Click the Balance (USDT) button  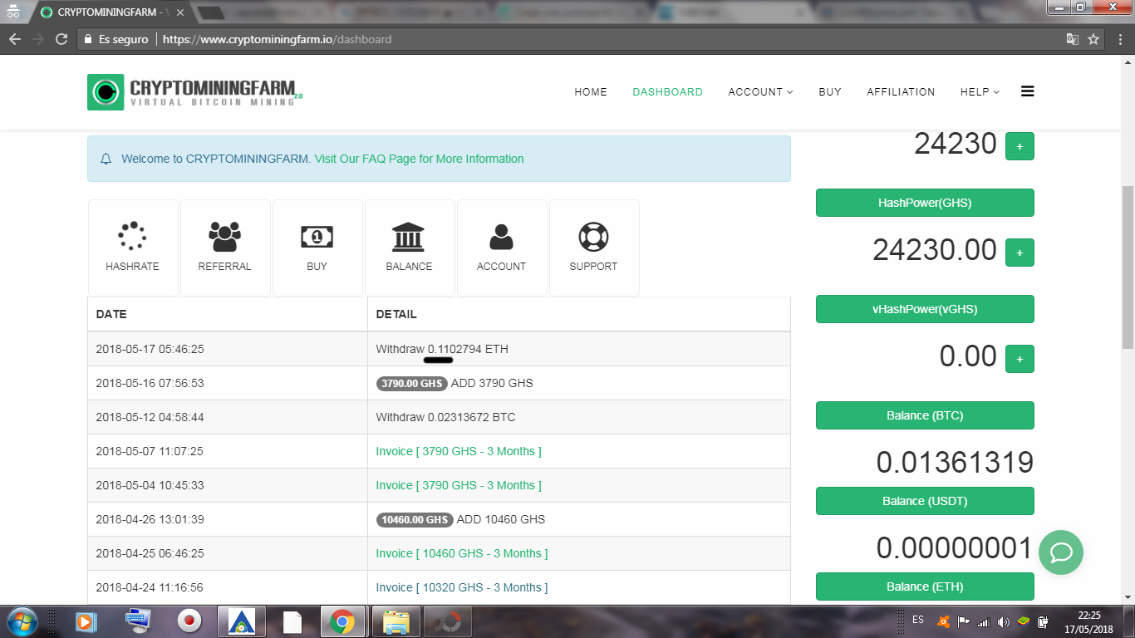(x=925, y=501)
